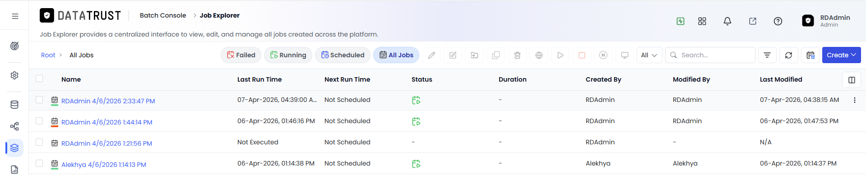Screen dimensions: 866x175
Task: Open job RDAdmin 4/6/2026 1:44:14 PM
Action: [x=107, y=122]
